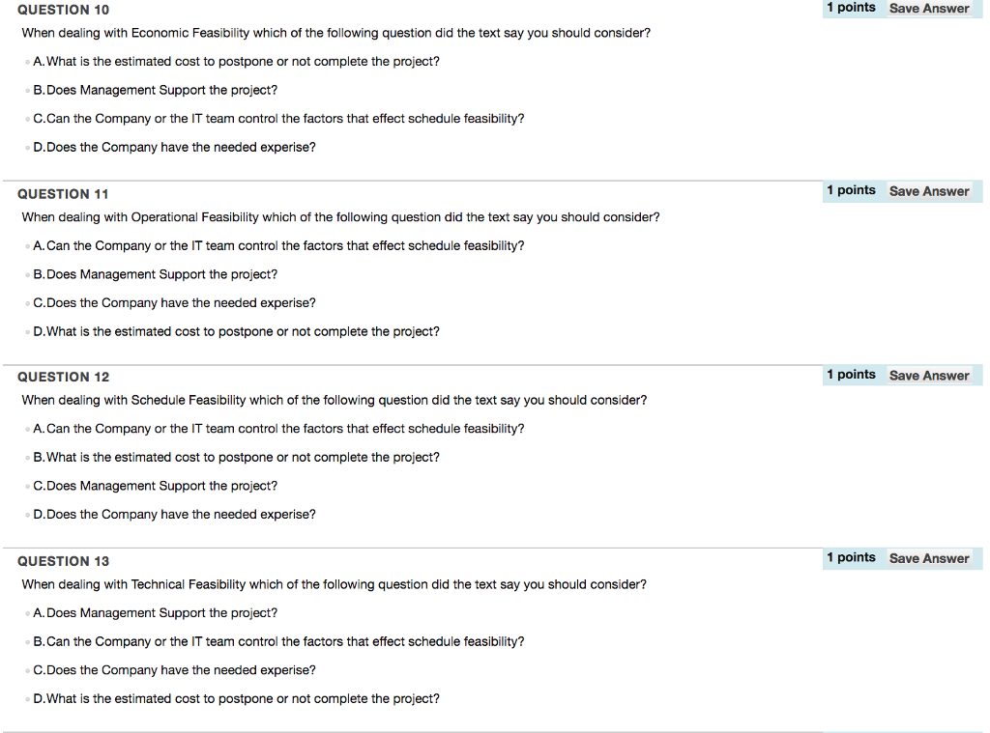Choose option C in Question 10
Viewport: 990px width, 733px height.
(27, 118)
